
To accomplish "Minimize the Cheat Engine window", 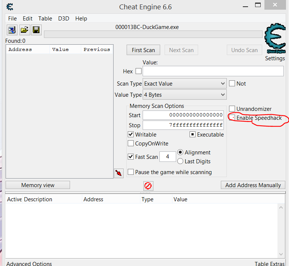I will pyautogui.click(x=245, y=6).
